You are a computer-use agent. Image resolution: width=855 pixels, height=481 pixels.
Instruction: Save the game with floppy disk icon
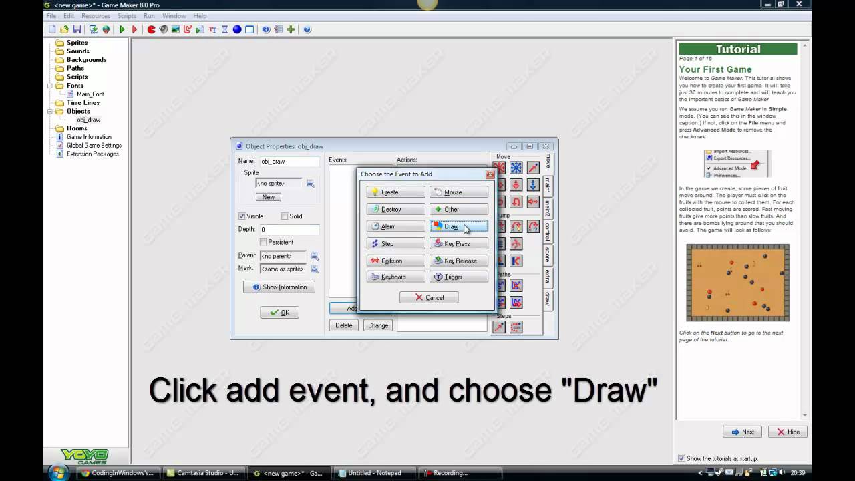(77, 29)
